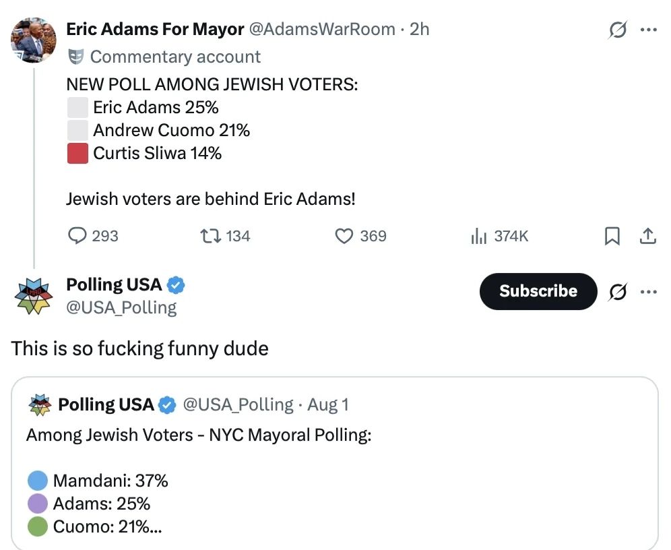Open Eric Adams For Mayor profile picture
671x550 pixels.
(34, 40)
